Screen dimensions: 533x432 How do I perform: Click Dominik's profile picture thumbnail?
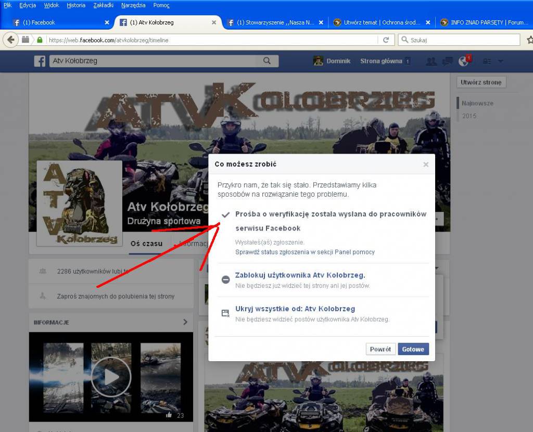point(318,61)
